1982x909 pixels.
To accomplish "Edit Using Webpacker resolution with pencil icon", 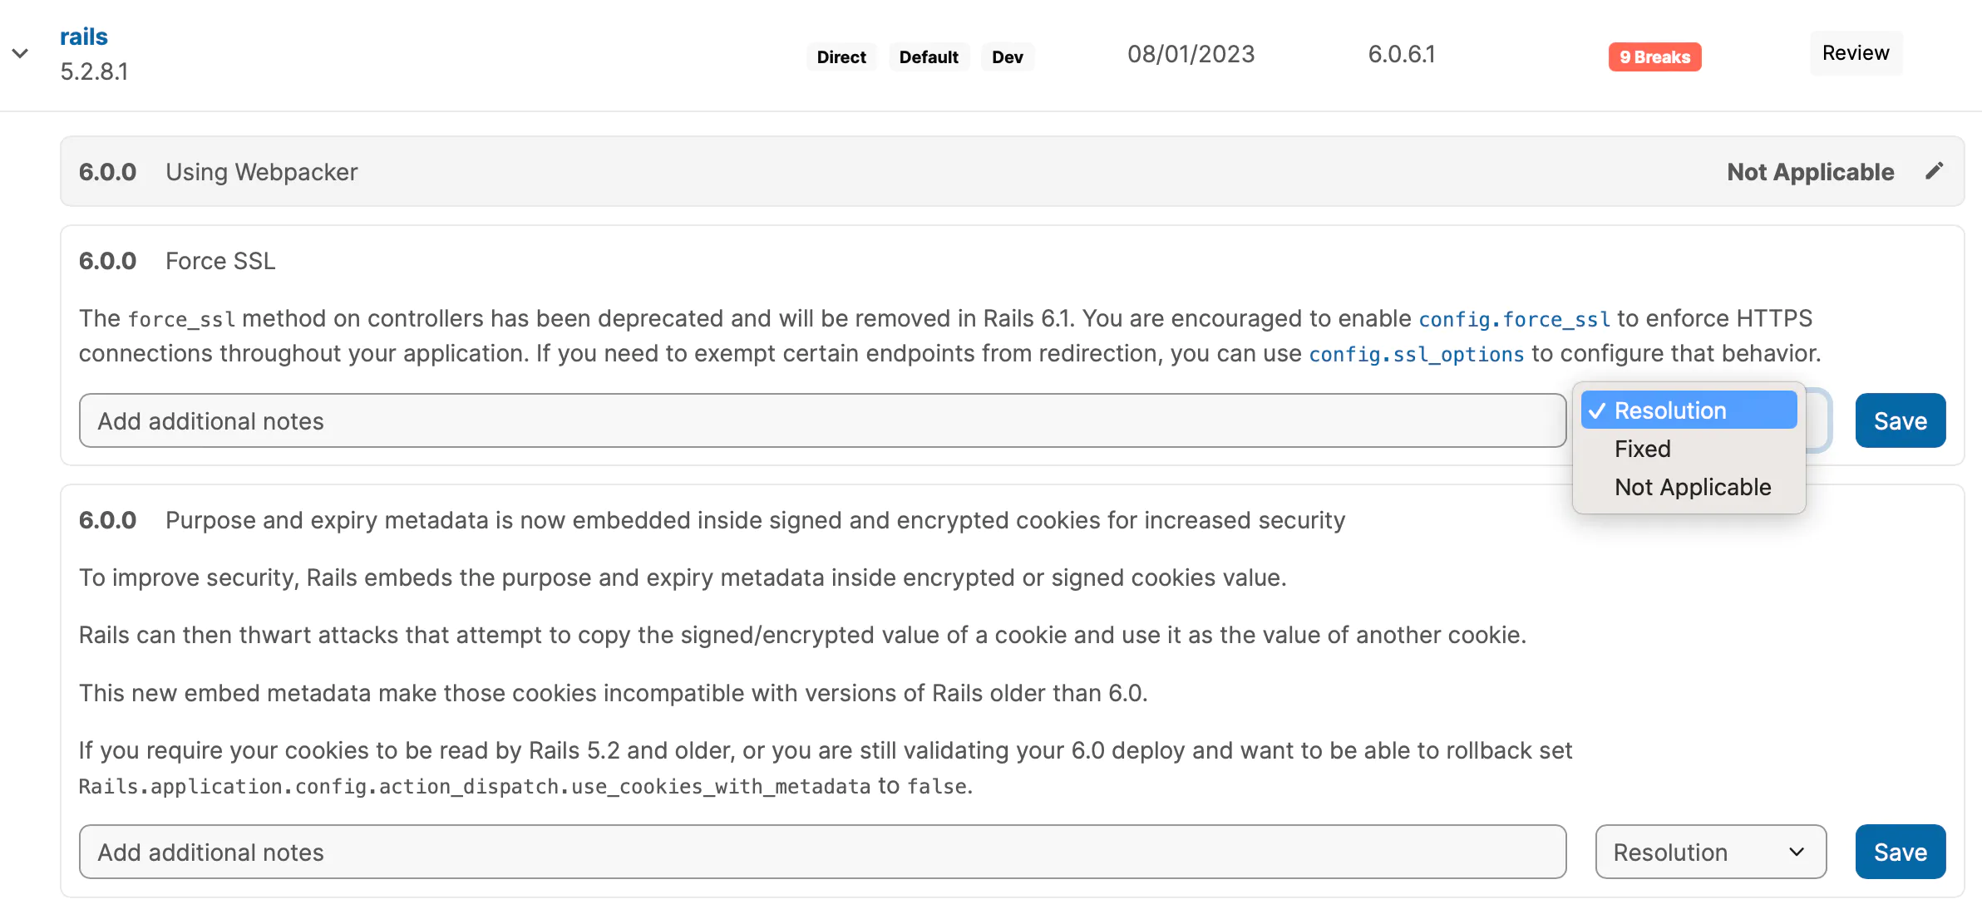I will (x=1934, y=171).
